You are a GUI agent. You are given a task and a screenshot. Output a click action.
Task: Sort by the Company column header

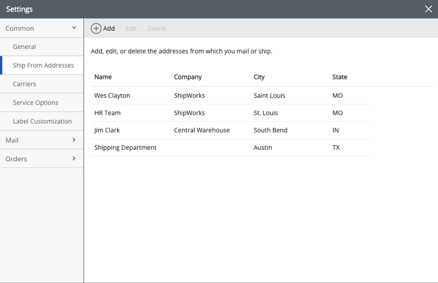[x=188, y=77]
